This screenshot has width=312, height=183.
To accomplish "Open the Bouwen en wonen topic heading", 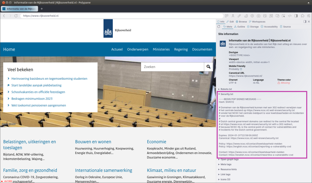I will click(93, 142).
